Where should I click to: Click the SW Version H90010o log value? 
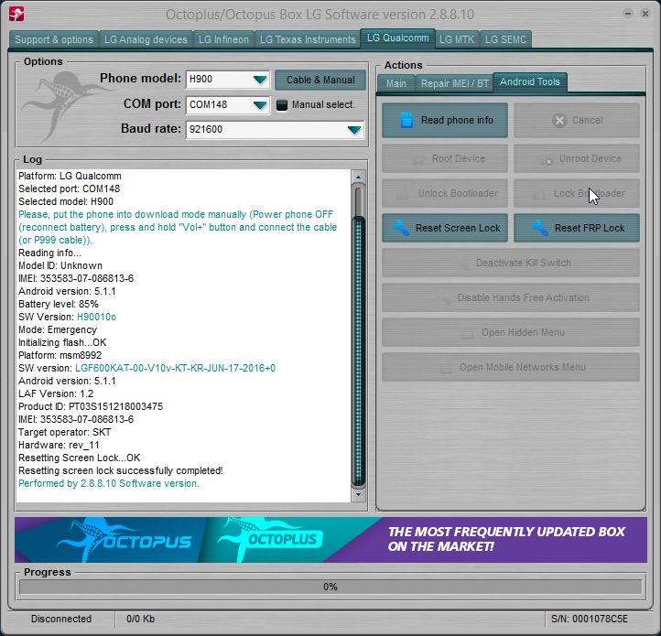coord(96,317)
